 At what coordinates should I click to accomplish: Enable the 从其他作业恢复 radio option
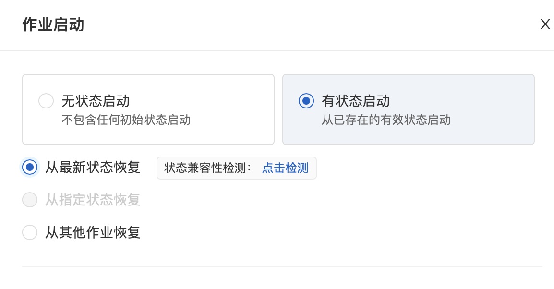coord(30,232)
